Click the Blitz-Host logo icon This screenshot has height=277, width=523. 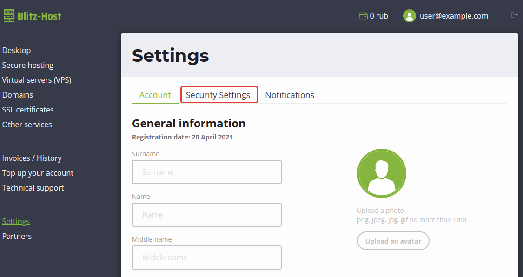pos(9,16)
